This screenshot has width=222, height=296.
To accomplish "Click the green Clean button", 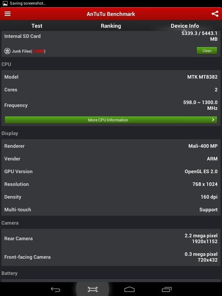I will click(x=207, y=51).
